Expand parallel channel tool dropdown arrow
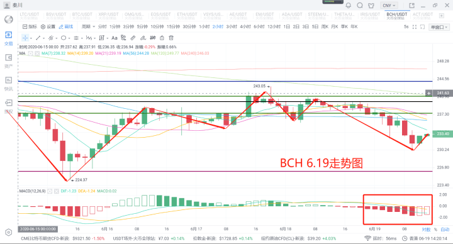This screenshot has width=453, height=244. coord(57,38)
